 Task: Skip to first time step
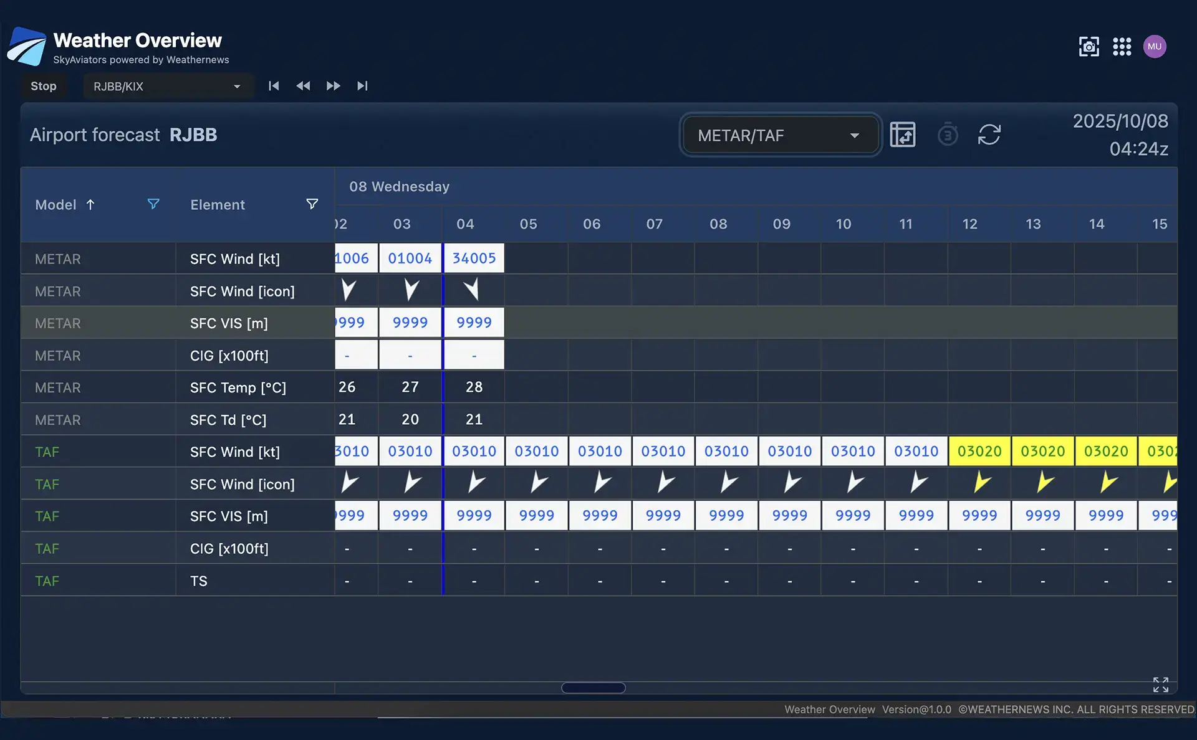[274, 86]
